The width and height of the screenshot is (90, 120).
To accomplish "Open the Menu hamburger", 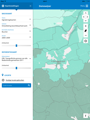I will [x=84, y=6].
